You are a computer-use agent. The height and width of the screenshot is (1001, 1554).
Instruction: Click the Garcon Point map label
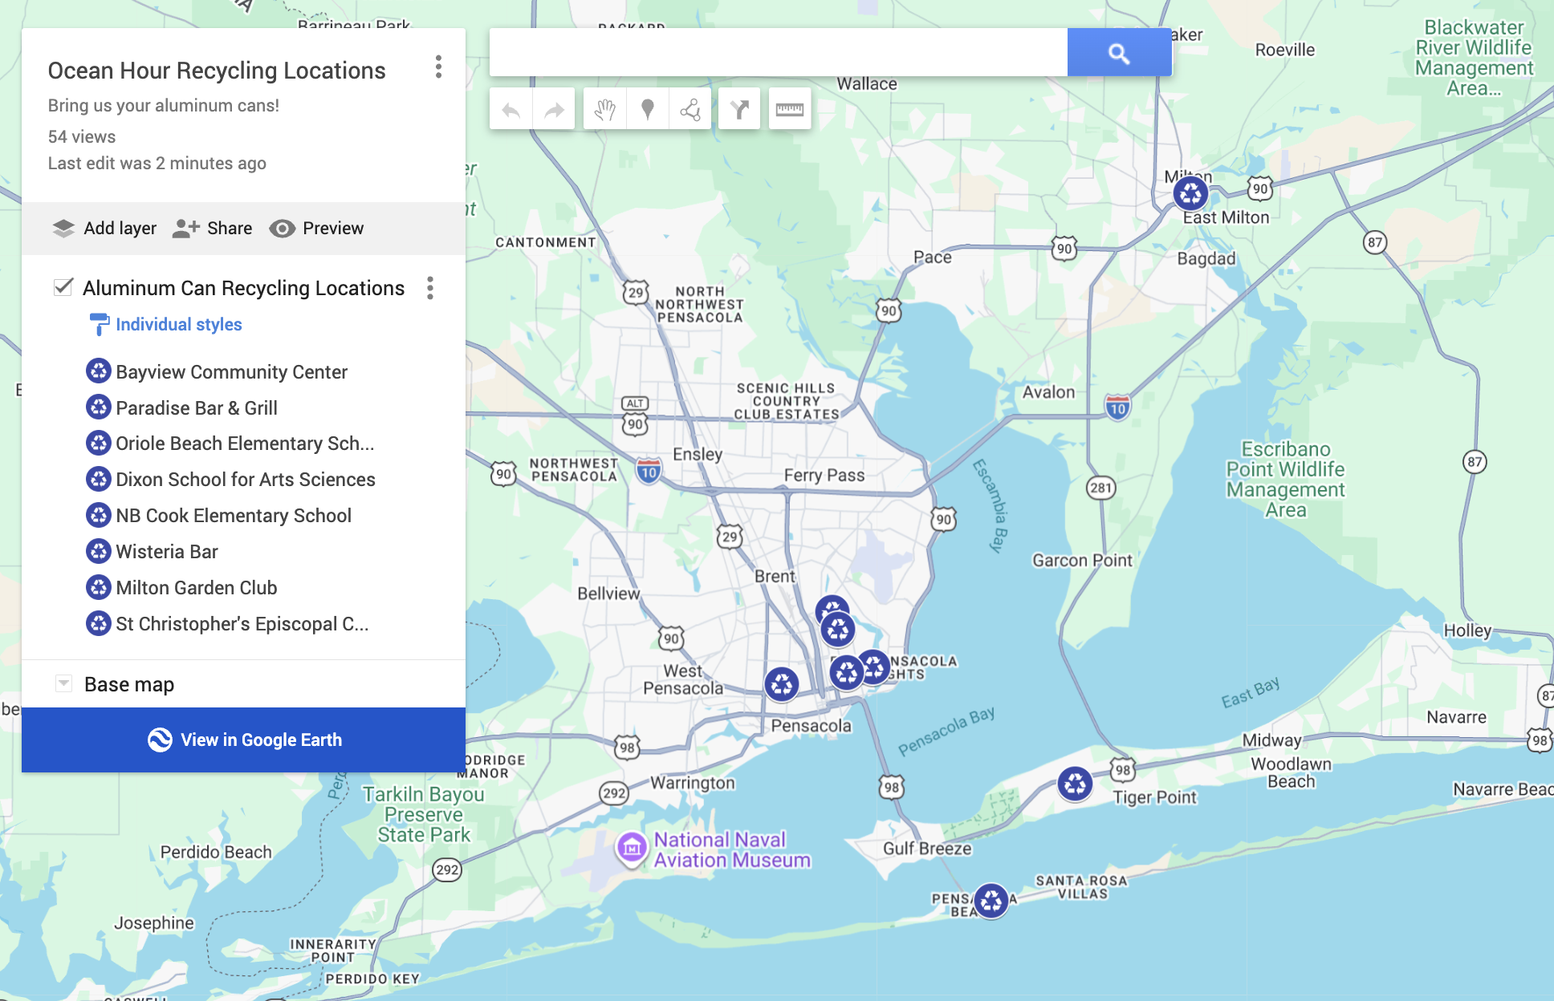point(1082,561)
